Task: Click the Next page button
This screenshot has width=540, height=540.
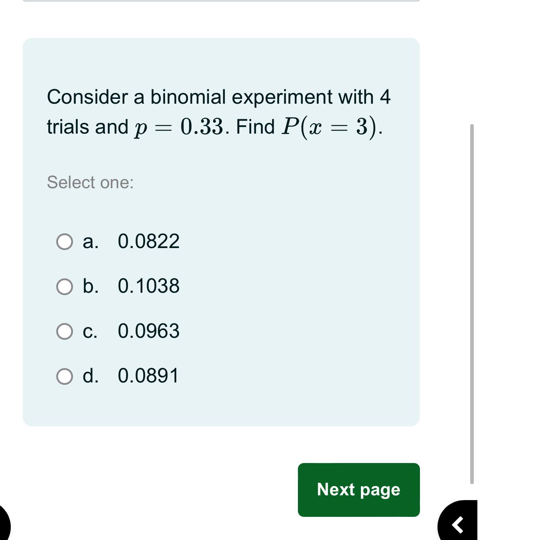Action: 359,490
